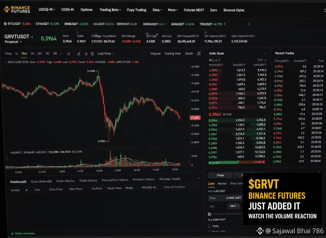Viewport: 326px width, 238px height.
Task: Click the 0.3964 current price in order book
Action: click(x=215, y=114)
